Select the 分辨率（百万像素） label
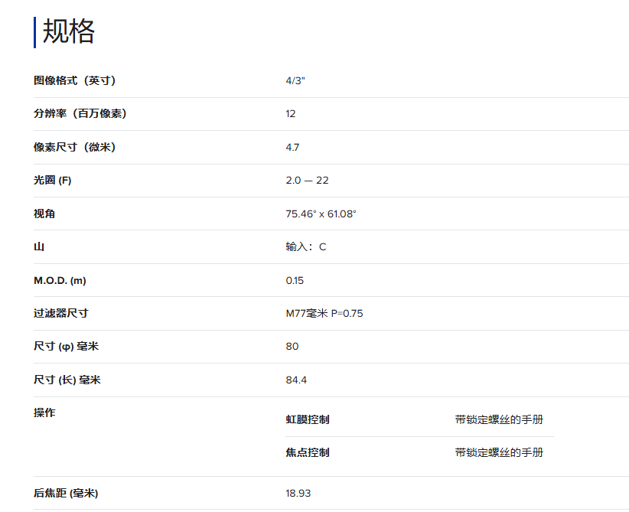 click(x=80, y=113)
